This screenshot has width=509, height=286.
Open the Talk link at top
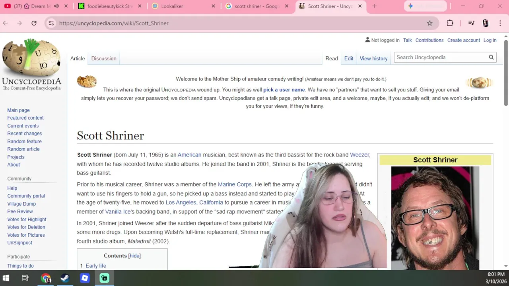[408, 40]
